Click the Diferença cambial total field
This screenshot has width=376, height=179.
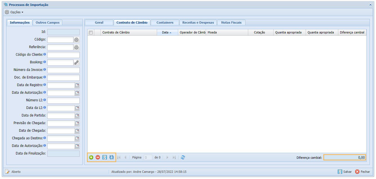pos(345,158)
